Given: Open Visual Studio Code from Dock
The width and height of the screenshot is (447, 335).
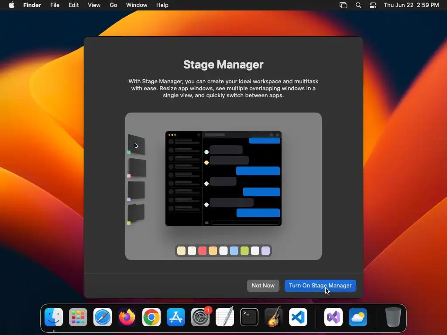Looking at the screenshot, I should pos(298,317).
